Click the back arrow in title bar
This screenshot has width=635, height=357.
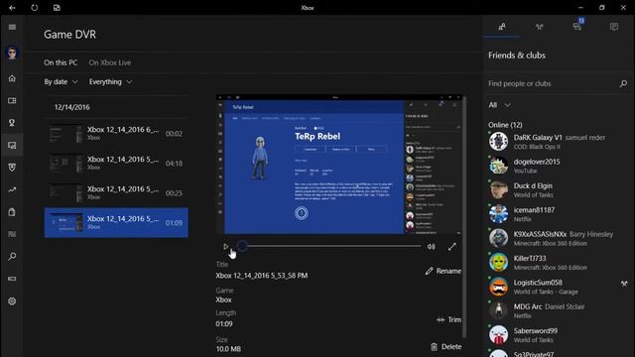tap(12, 8)
